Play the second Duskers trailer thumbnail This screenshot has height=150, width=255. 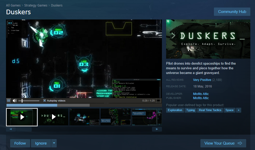pyautogui.click(x=53, y=117)
